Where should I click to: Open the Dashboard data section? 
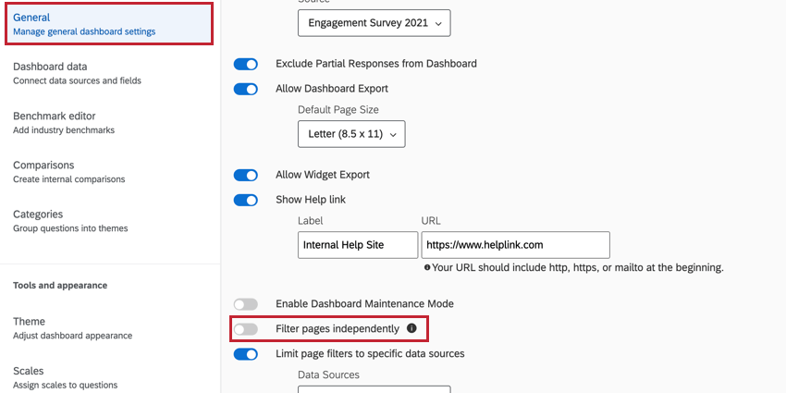77,73
